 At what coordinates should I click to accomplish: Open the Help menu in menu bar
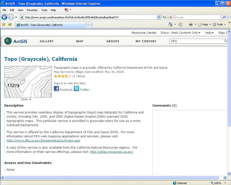[53, 10]
